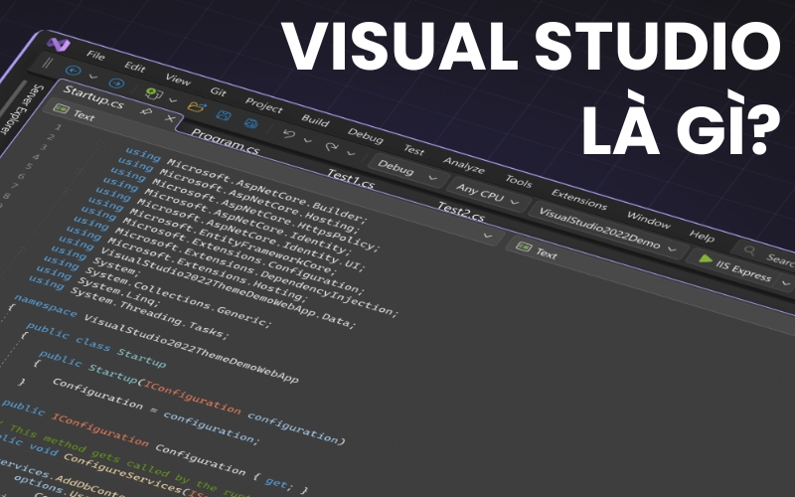Click the Undo arrow icon
795x497 pixels.
[289, 134]
